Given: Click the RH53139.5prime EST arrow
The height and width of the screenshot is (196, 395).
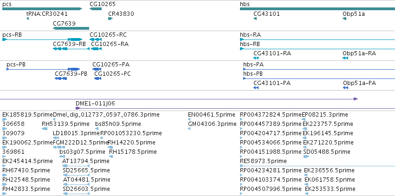Looking at the screenshot, I should 45,129.
